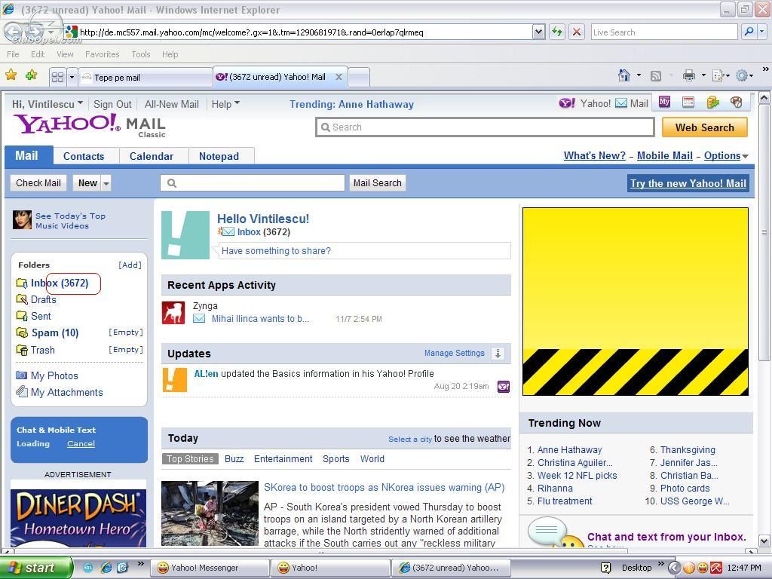This screenshot has height=579, width=772.
Task: Switch to the Notepad tab
Action: pyautogui.click(x=219, y=156)
